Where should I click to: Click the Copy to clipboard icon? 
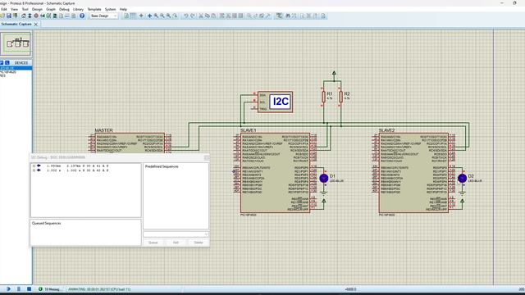pos(208,16)
